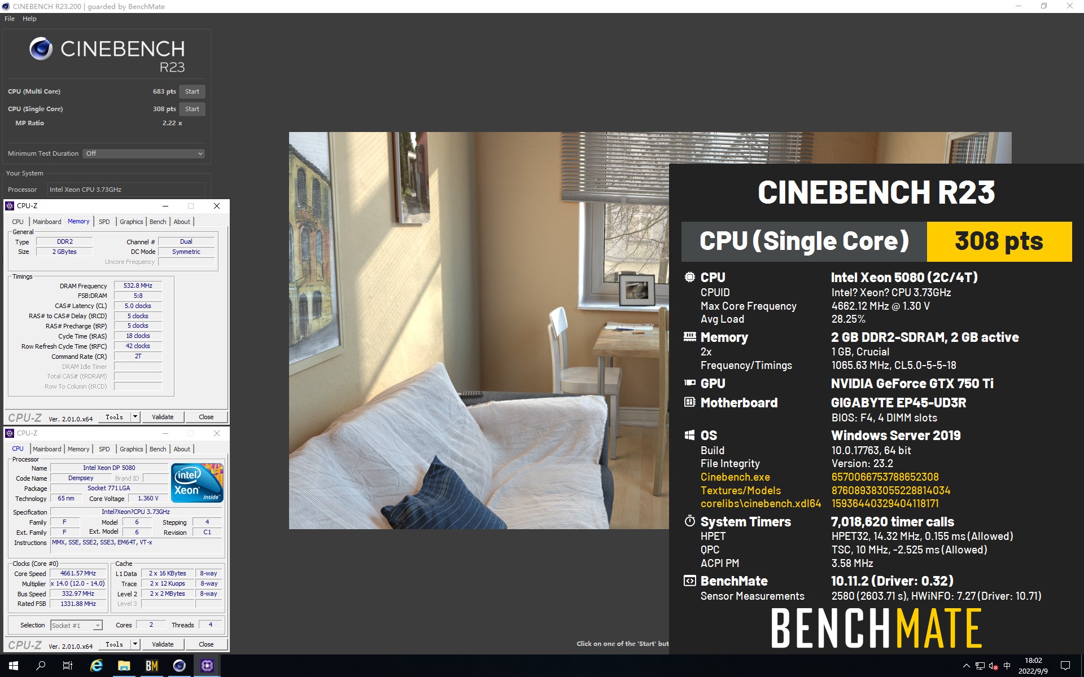The height and width of the screenshot is (677, 1084).
Task: Click CPU-Z CPU window title icon
Action: tap(10, 433)
